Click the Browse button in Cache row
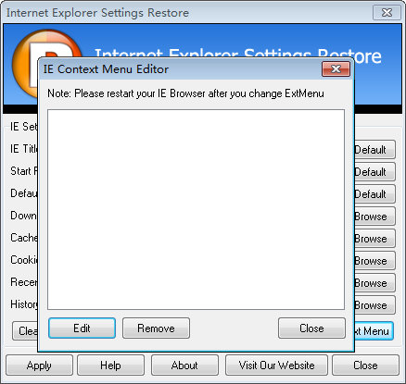The image size is (406, 384). tap(374, 239)
